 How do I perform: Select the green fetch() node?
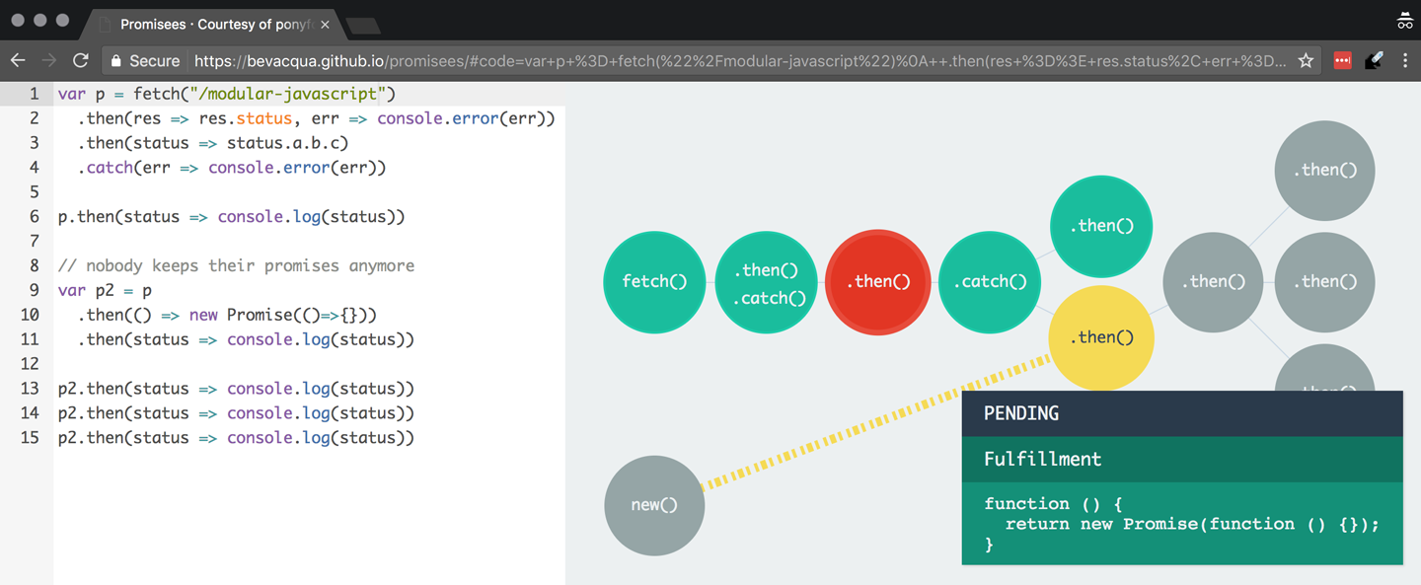point(654,282)
